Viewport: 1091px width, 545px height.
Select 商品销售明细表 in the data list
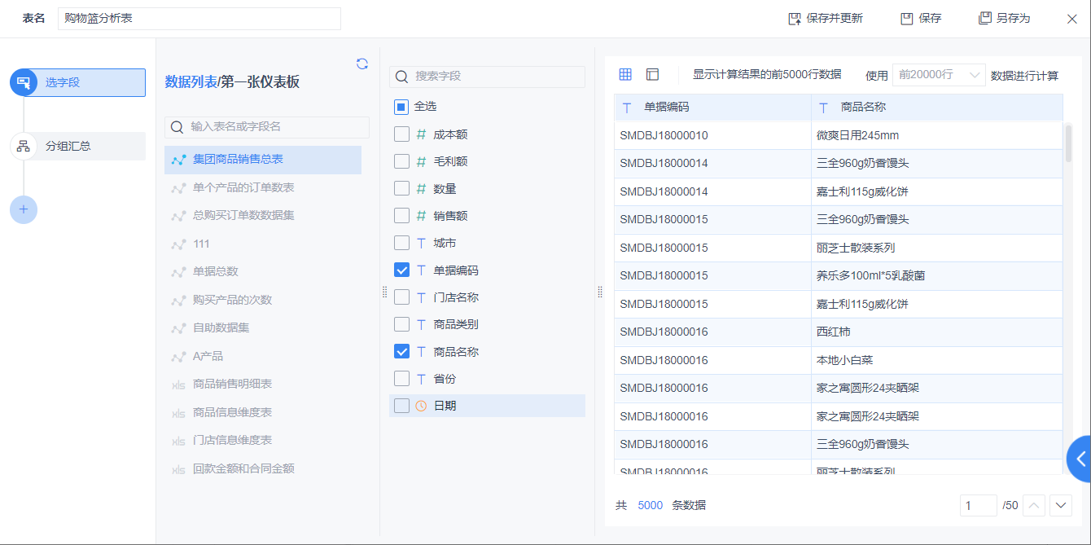coord(232,384)
